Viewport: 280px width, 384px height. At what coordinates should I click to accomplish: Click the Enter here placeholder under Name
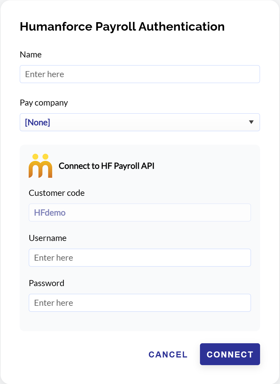(44, 74)
